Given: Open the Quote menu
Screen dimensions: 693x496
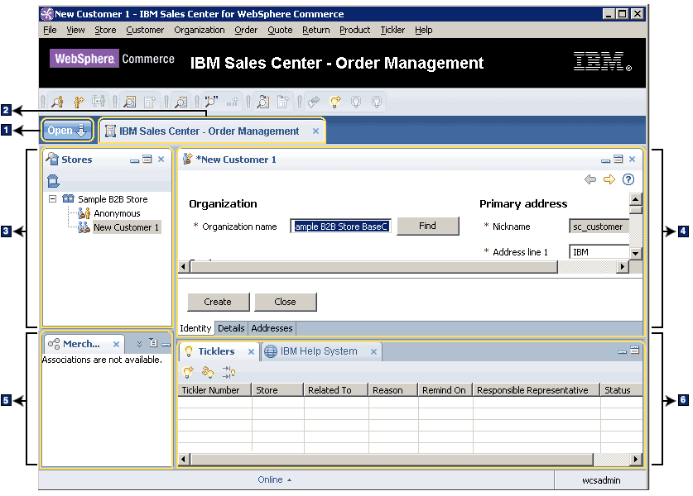Looking at the screenshot, I should tap(280, 30).
